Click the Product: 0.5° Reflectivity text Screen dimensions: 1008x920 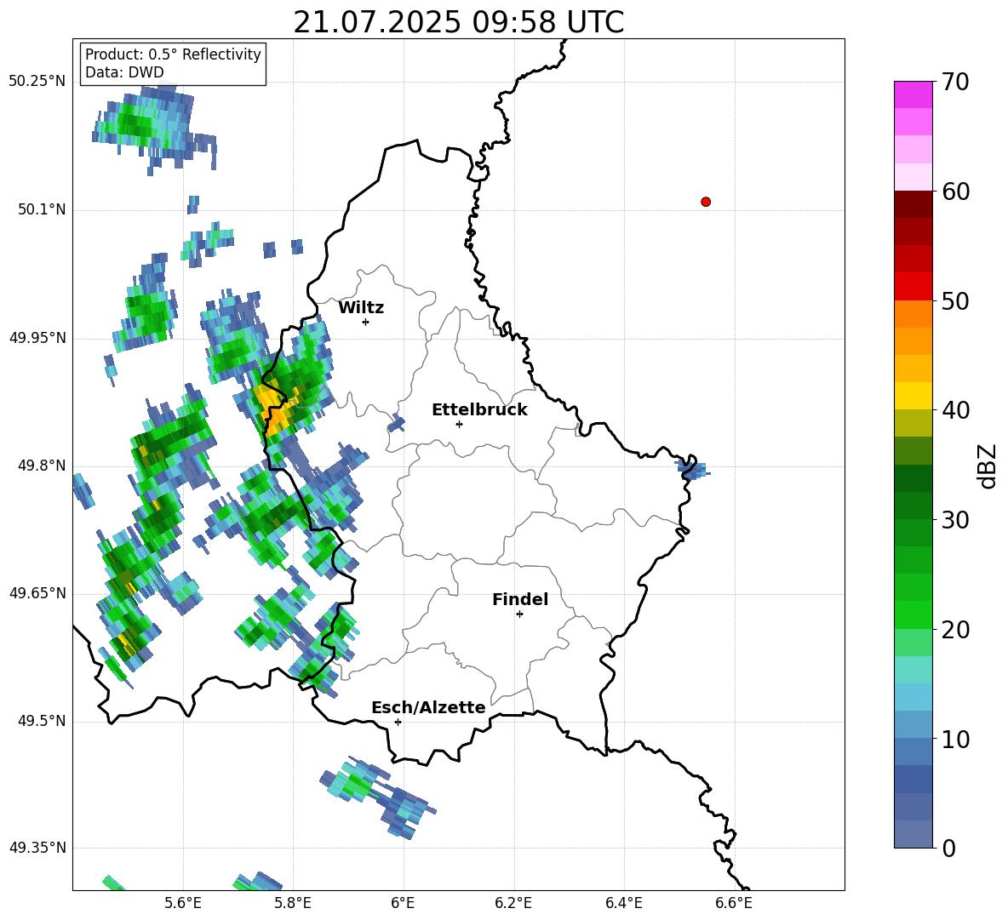point(173,54)
